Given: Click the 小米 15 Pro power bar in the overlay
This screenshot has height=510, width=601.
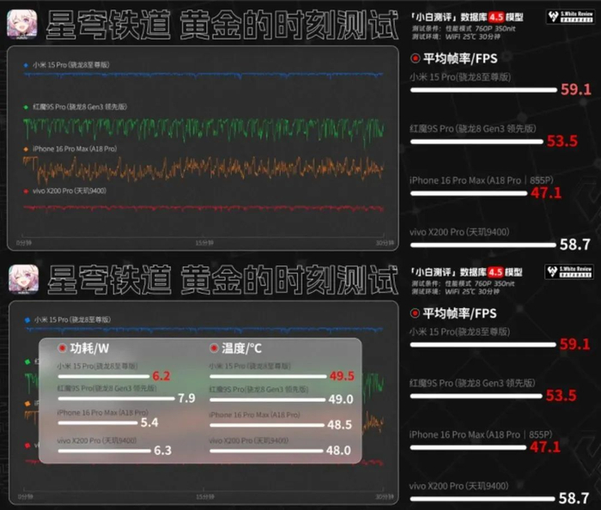Looking at the screenshot, I should click(104, 377).
